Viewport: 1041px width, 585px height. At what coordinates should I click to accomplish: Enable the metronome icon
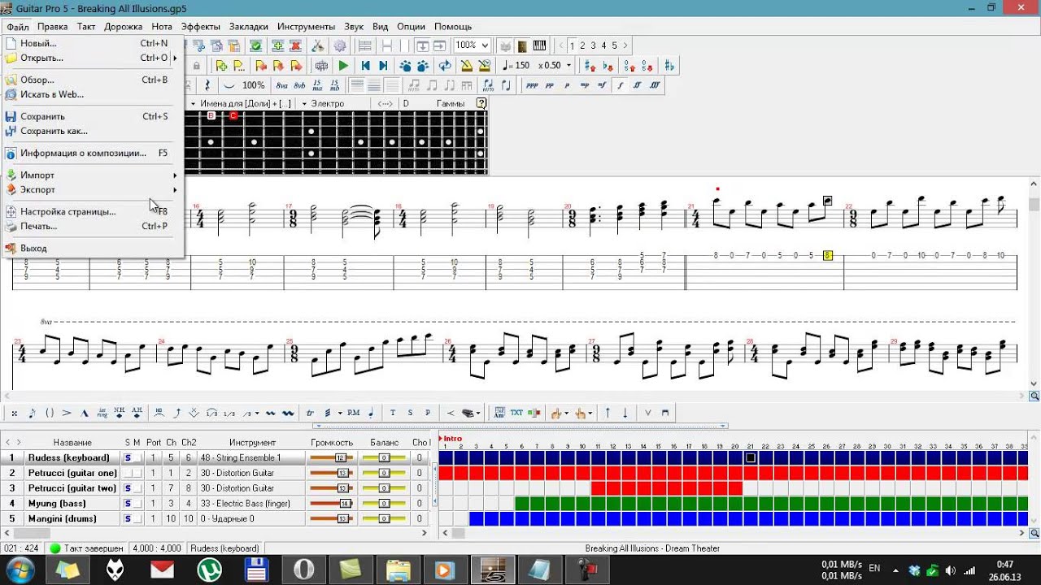(466, 66)
